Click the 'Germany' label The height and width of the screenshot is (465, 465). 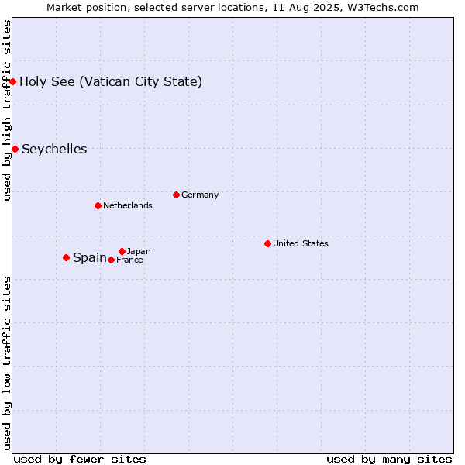point(200,195)
